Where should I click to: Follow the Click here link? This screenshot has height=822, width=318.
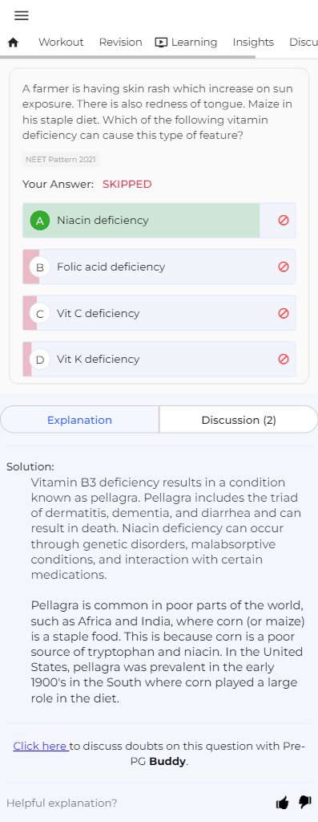[41, 746]
